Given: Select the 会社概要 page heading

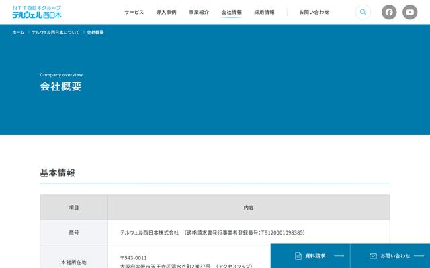Looking at the screenshot, I should tap(60, 86).
